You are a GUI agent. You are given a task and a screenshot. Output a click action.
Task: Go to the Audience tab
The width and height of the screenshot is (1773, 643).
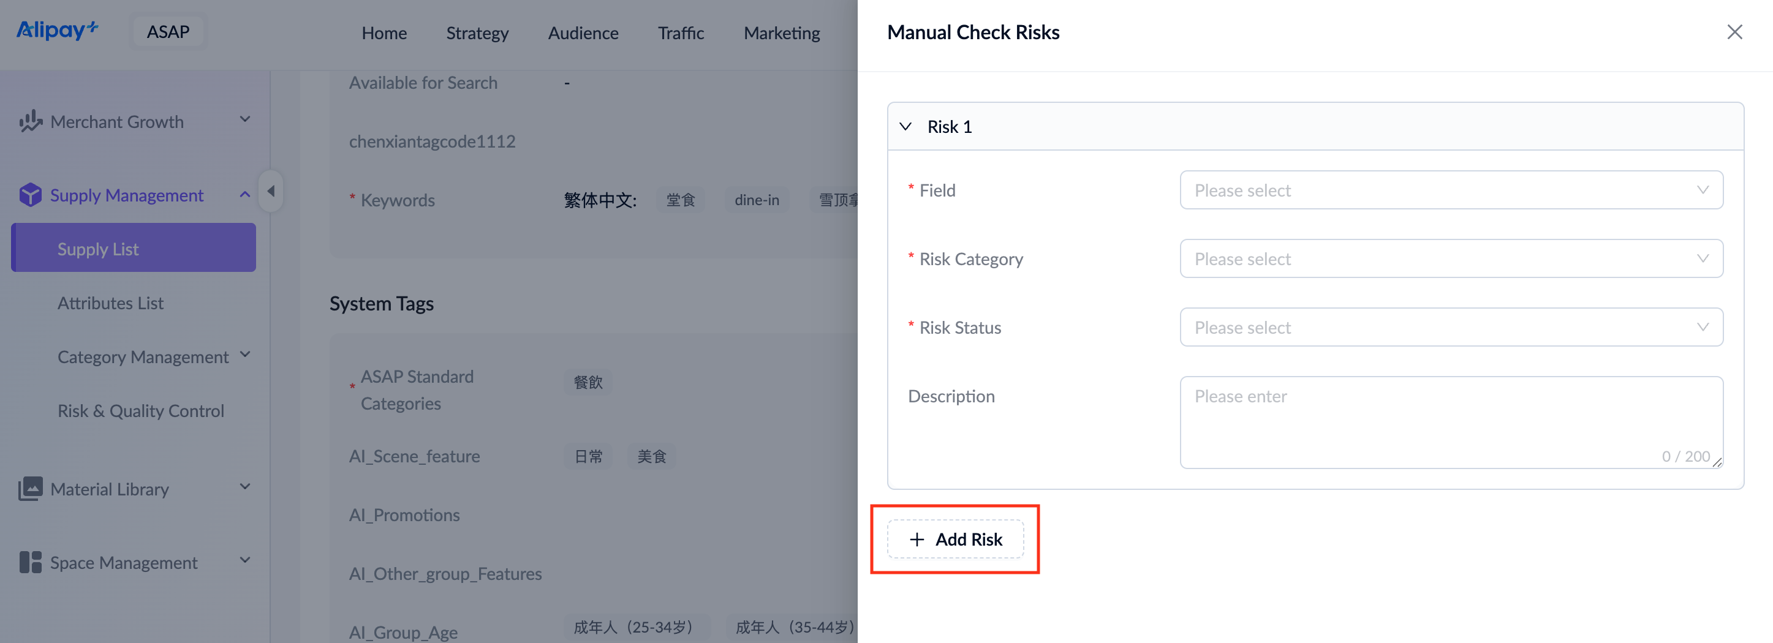click(x=583, y=33)
